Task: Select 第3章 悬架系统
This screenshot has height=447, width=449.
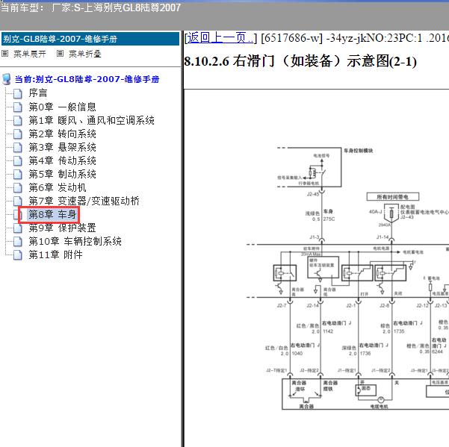Action: point(63,147)
